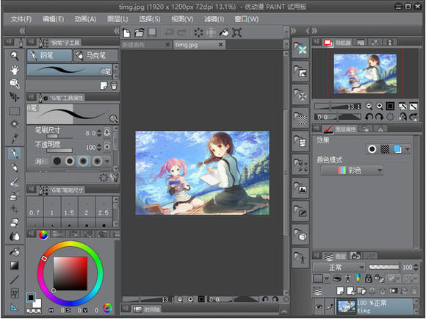The height and width of the screenshot is (319, 426).
Task: Select the Gradient tool
Action: 15,265
